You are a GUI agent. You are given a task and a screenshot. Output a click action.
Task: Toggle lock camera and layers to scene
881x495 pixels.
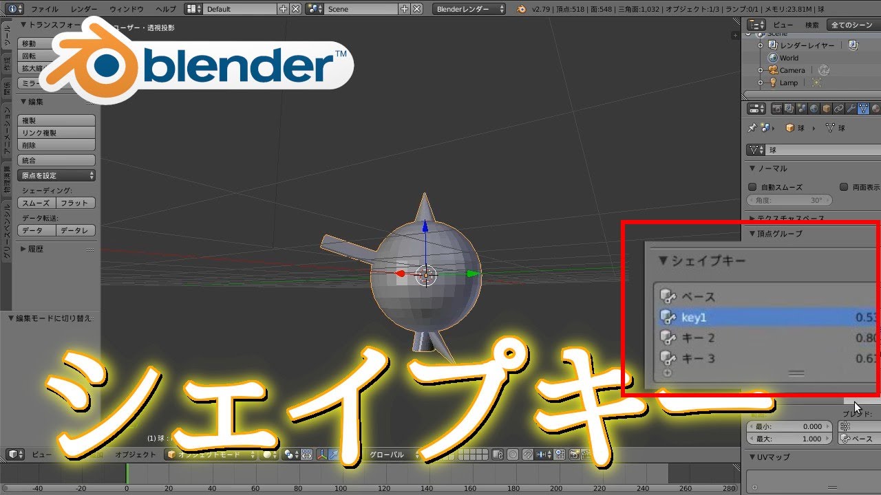pyautogui.click(x=498, y=454)
